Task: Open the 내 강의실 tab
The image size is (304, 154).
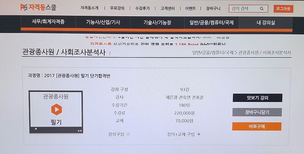Action: point(266,23)
